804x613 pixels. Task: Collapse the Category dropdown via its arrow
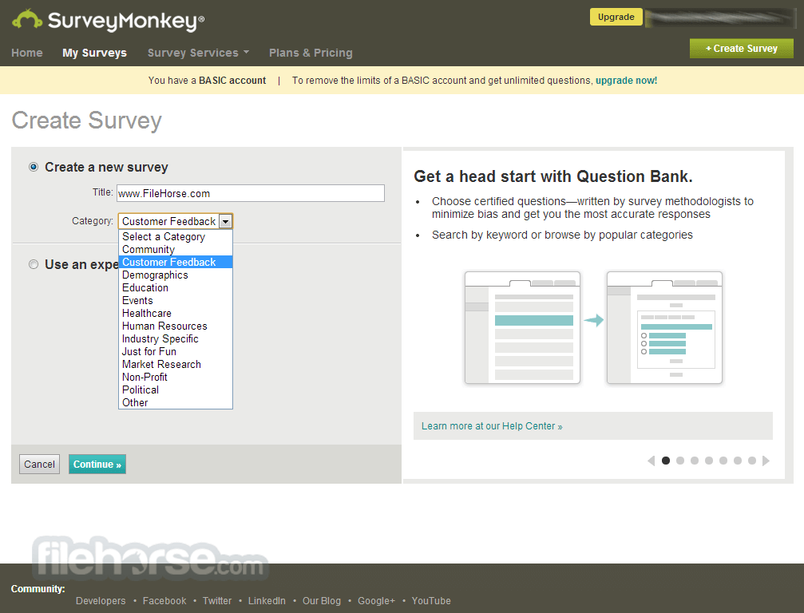tap(225, 222)
